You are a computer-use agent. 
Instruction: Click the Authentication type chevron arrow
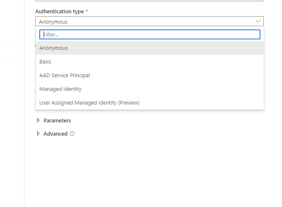[x=258, y=21]
